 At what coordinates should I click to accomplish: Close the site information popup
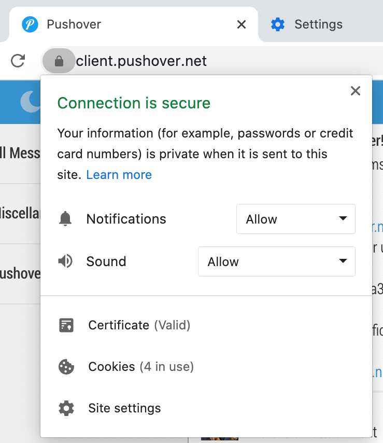point(355,91)
